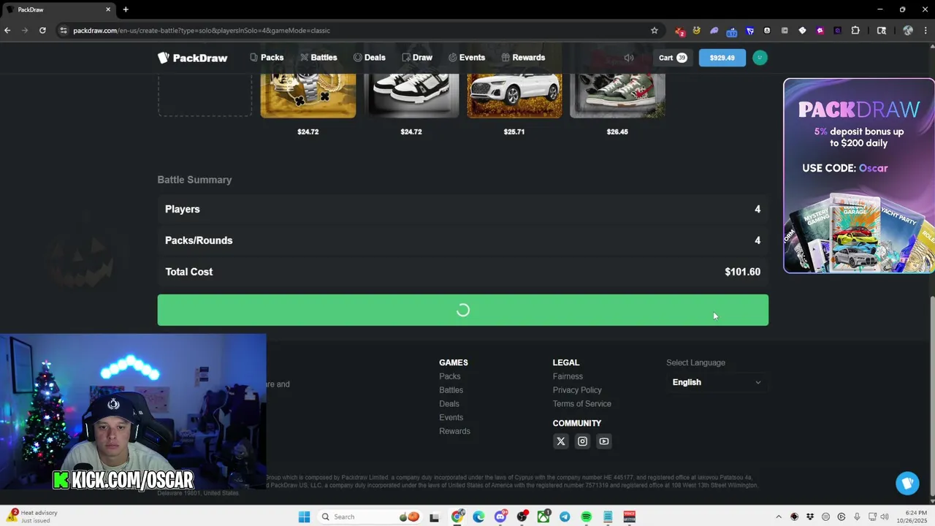Bookmark this page with the star icon

[654, 30]
